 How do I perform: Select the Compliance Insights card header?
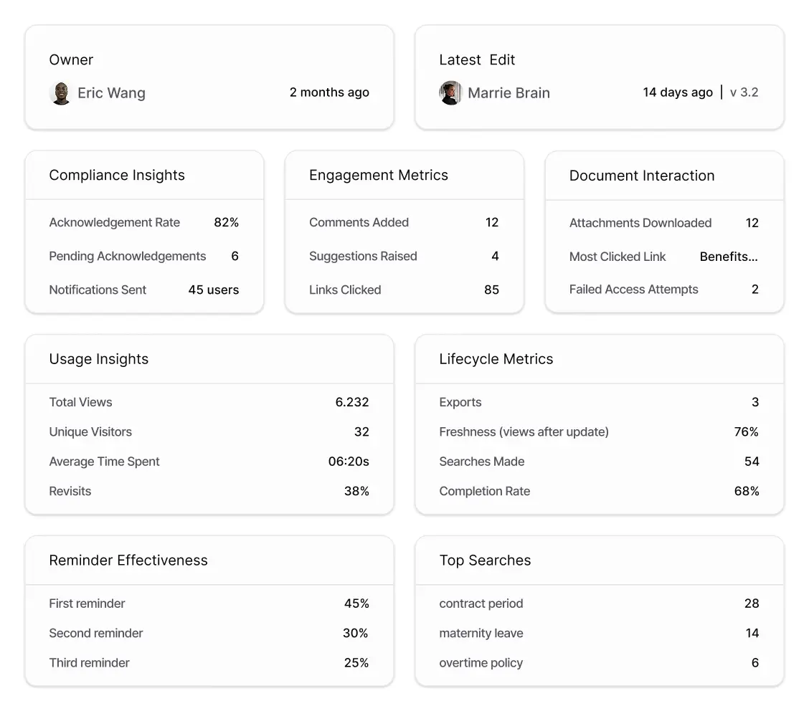(117, 175)
